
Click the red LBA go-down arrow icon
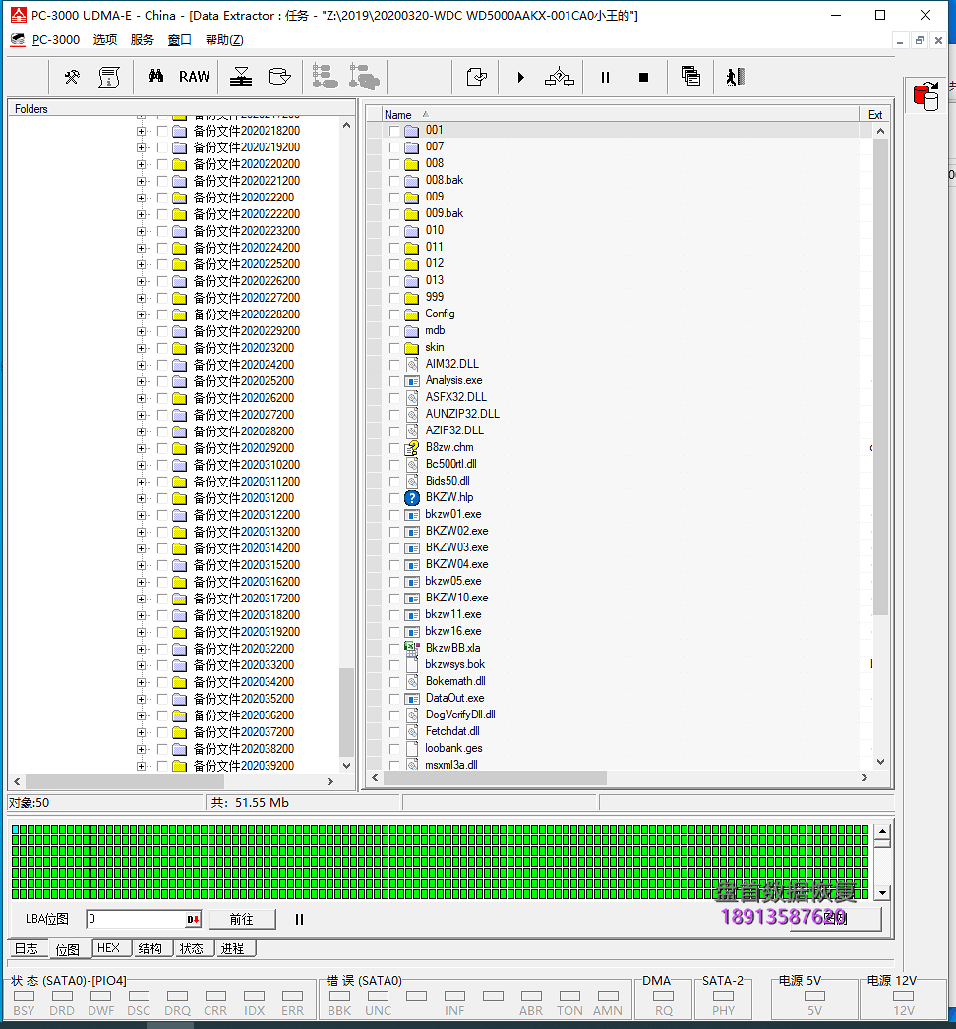point(193,919)
